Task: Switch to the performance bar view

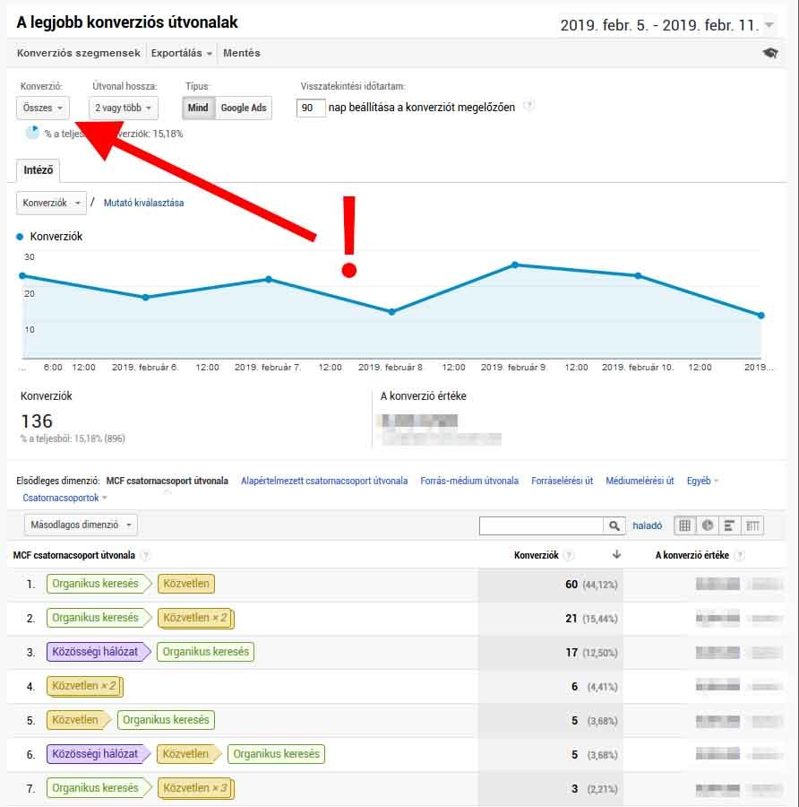Action: point(730,526)
